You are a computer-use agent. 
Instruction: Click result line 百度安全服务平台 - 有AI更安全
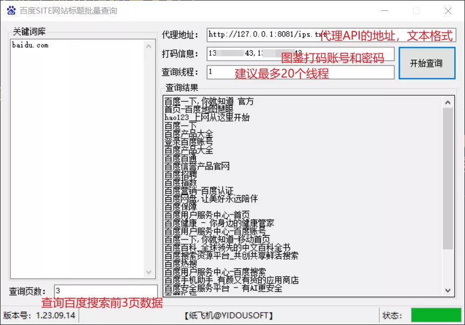[x=224, y=288]
